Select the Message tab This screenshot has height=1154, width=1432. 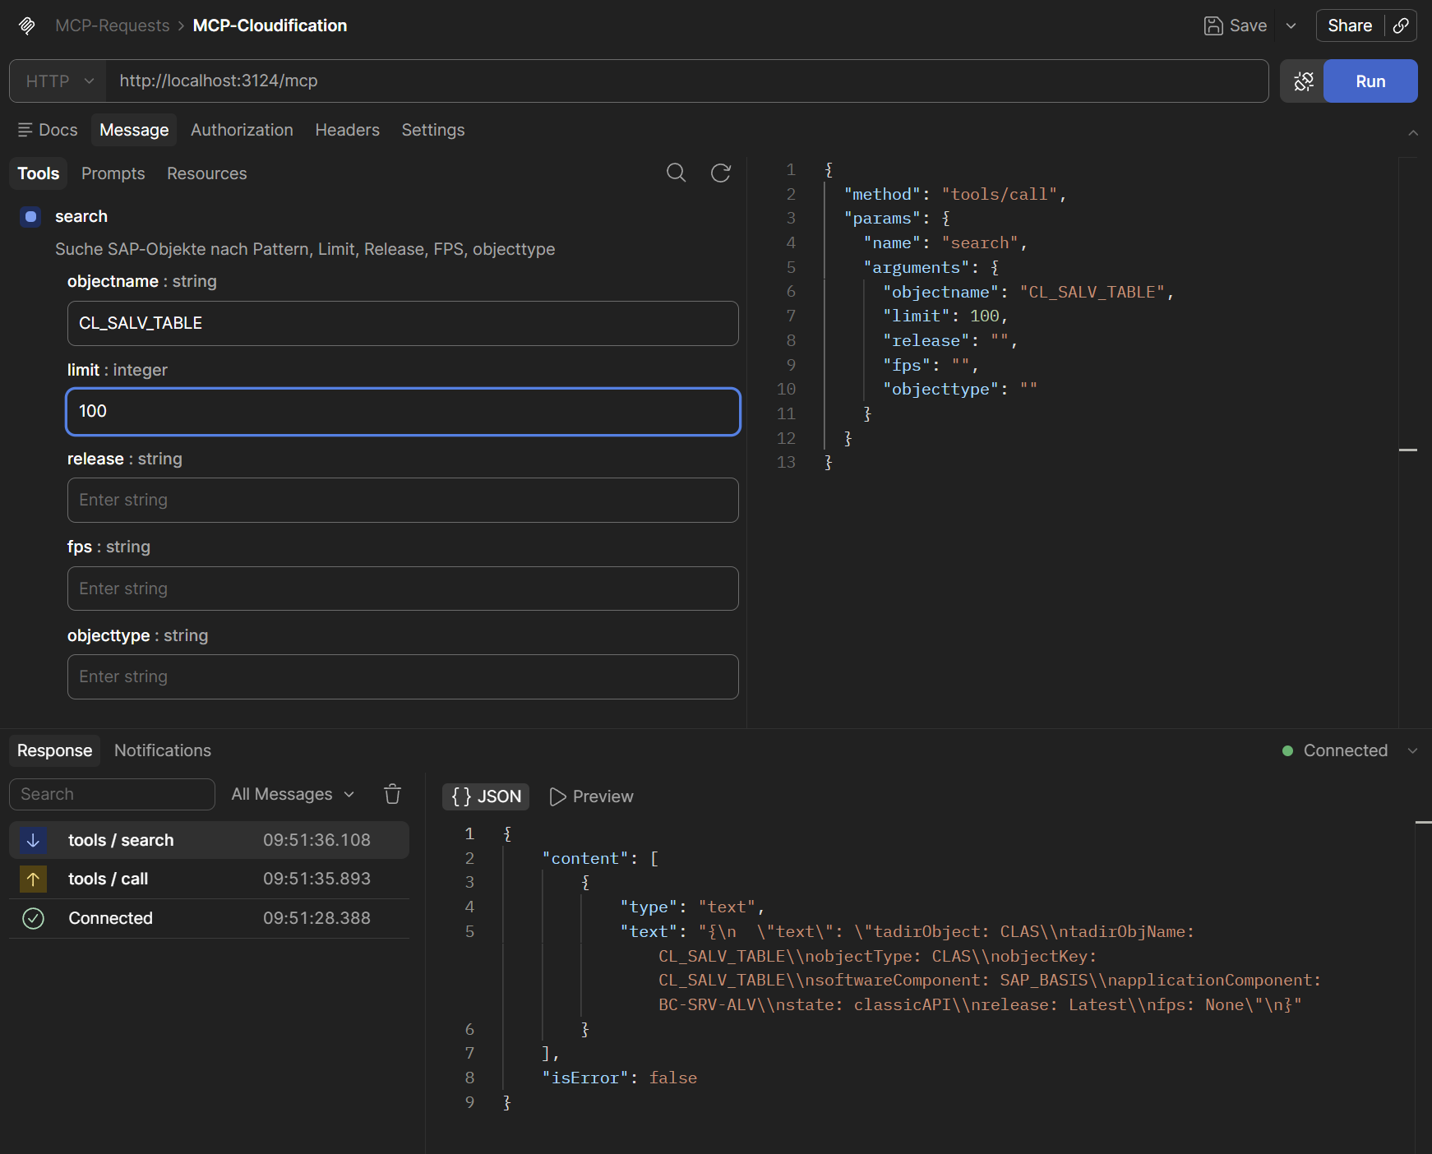click(134, 130)
